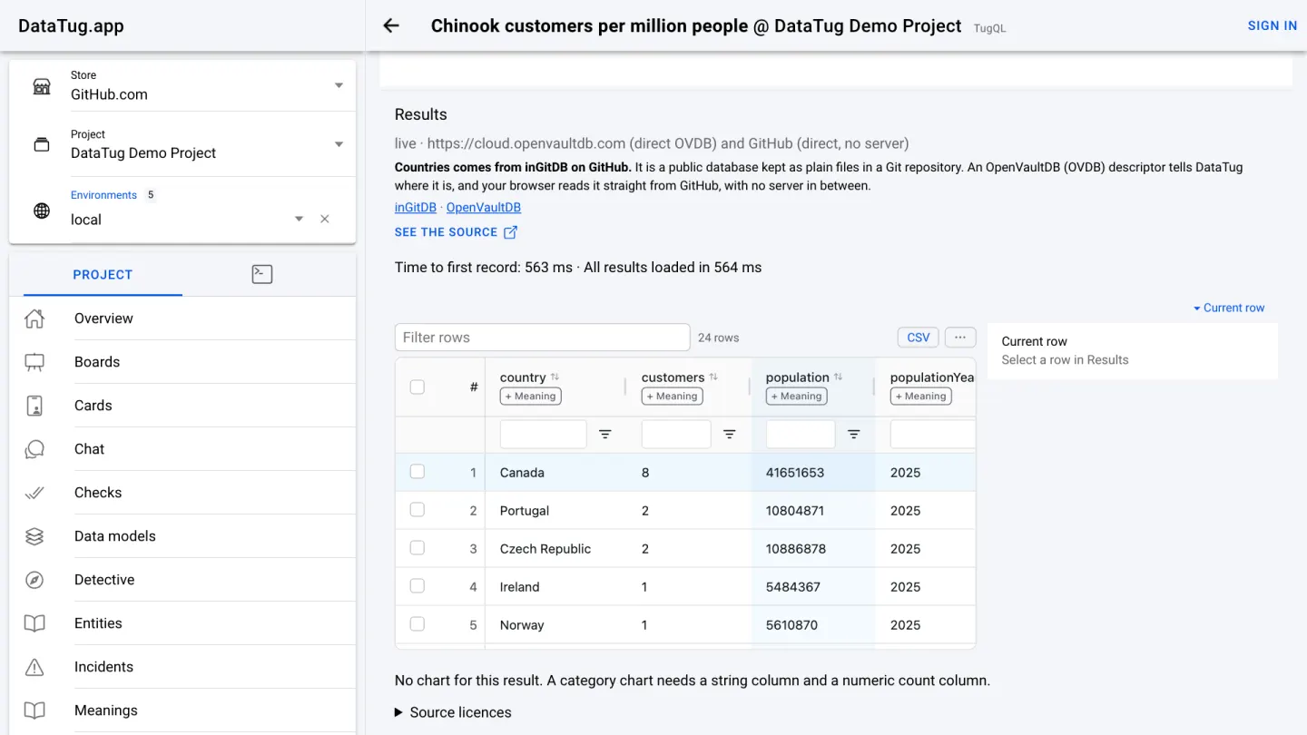Tick the checkbox for the Canada row
The height and width of the screenshot is (735, 1307).
click(418, 472)
